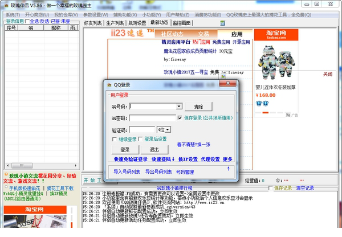Select the radio button before 玫瑰小镇交流

[6, 174]
